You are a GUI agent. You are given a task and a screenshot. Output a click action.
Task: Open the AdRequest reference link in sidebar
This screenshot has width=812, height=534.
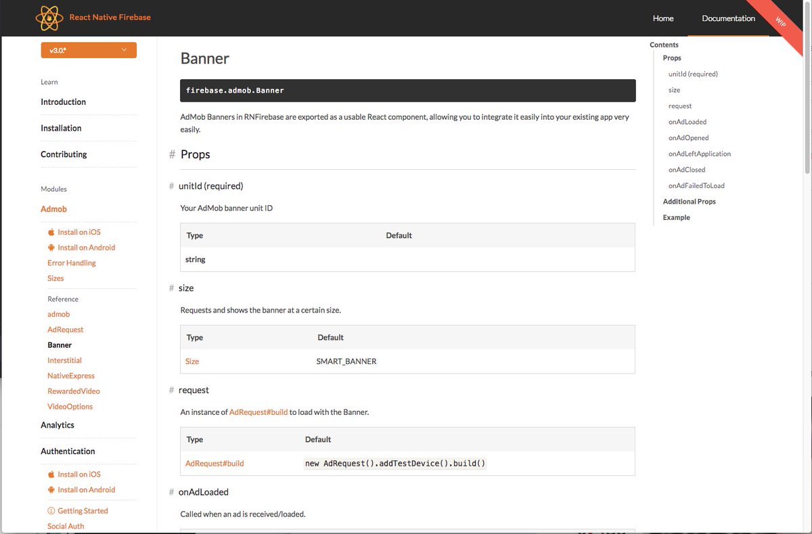point(66,330)
